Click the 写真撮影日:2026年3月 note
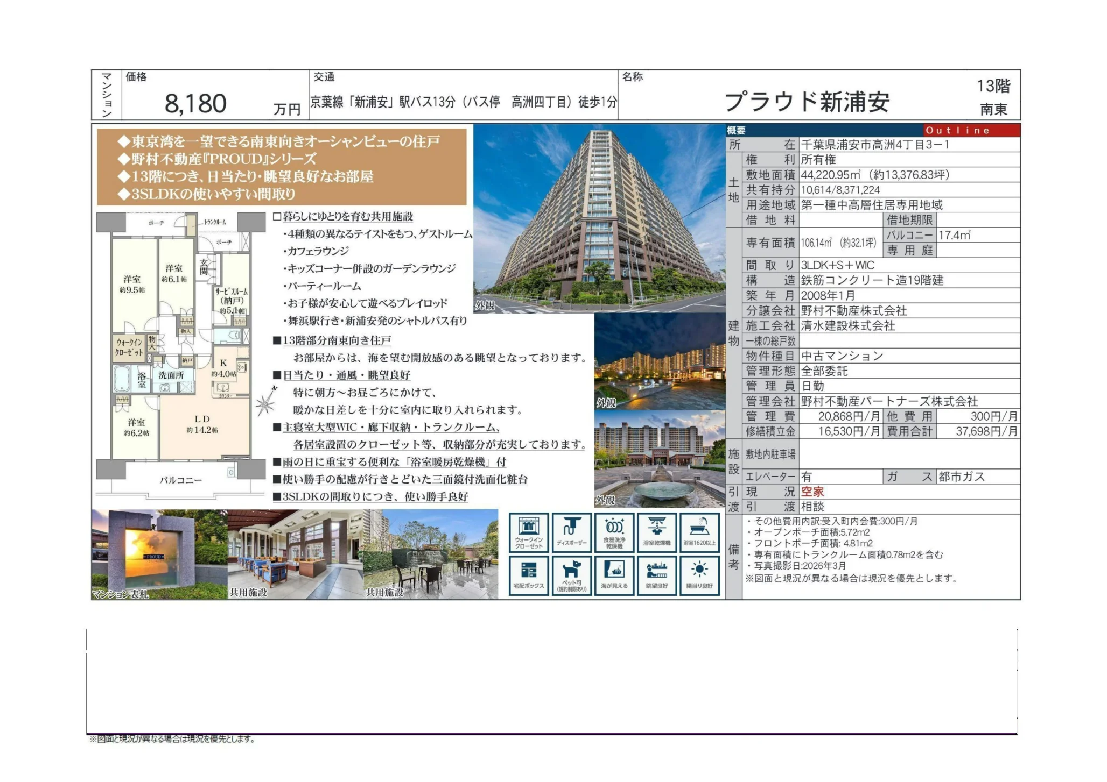Viewport: 1107px width, 782px height. pos(796,566)
